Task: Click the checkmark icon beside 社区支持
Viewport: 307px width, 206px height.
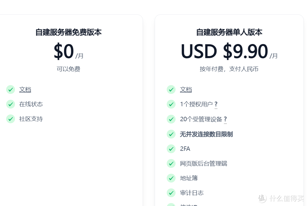Action: [x=11, y=119]
